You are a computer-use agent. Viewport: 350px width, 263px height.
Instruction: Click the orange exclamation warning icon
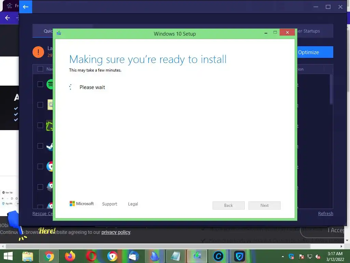click(x=38, y=52)
